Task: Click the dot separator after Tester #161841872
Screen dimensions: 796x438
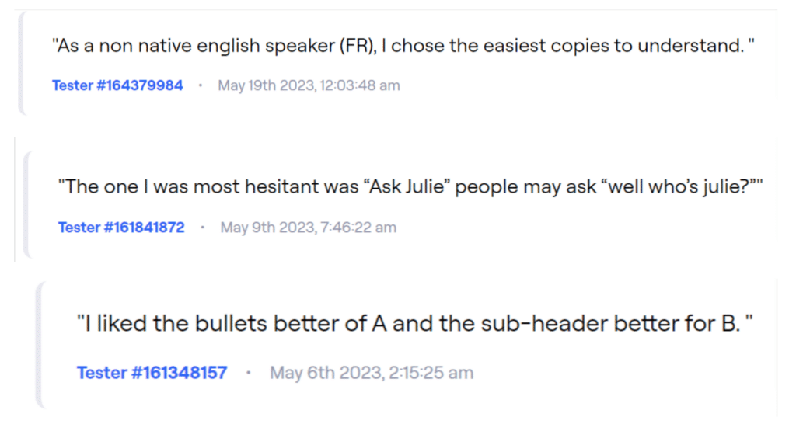Action: [x=203, y=228]
